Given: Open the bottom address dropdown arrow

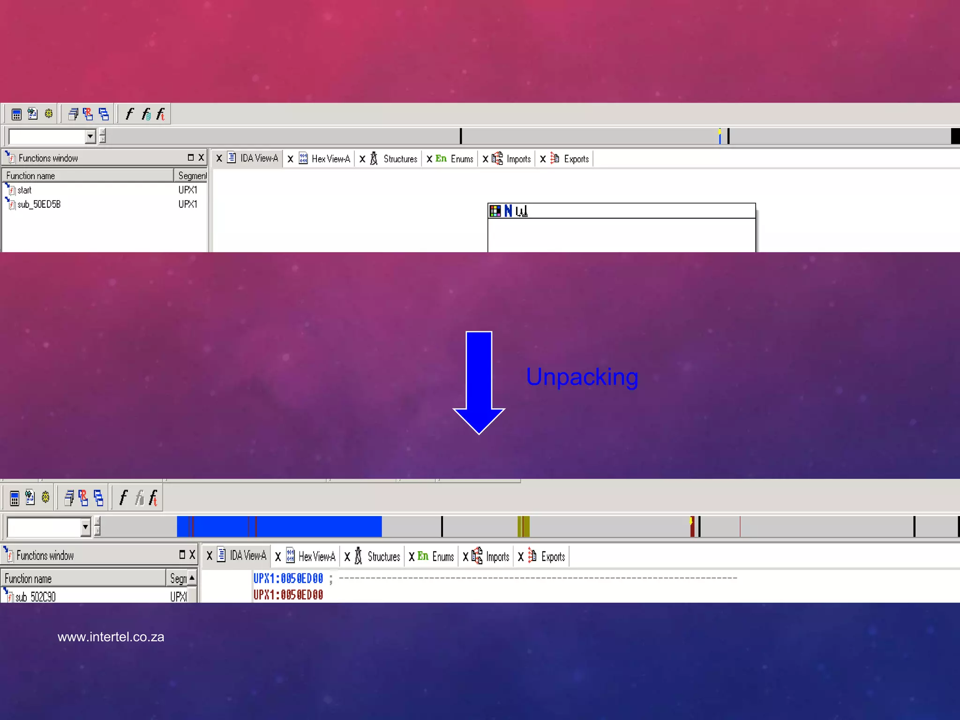Looking at the screenshot, I should [85, 527].
